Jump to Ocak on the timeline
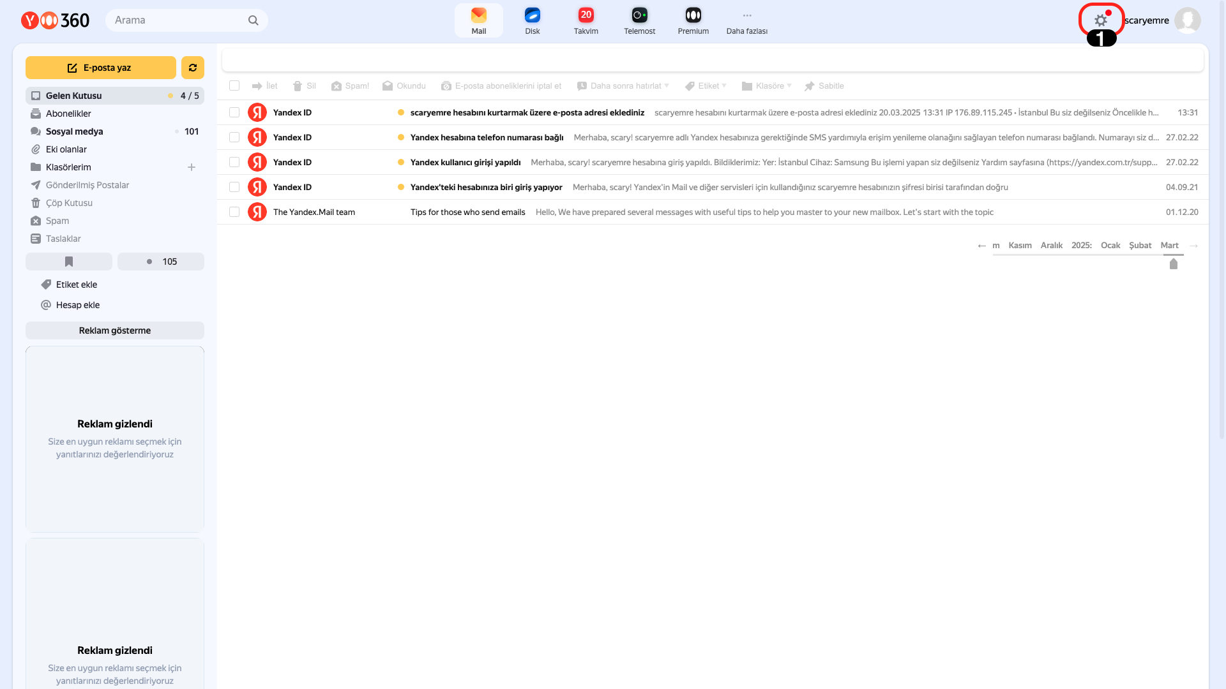 tap(1110, 246)
